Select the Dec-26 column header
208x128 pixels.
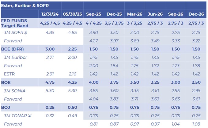click(x=196, y=14)
